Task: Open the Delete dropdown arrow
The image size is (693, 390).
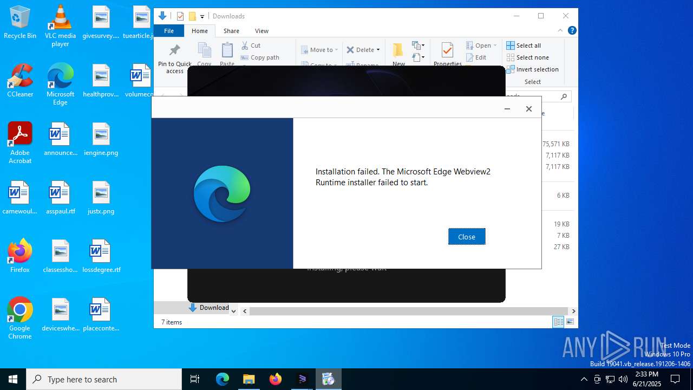Action: coord(378,50)
